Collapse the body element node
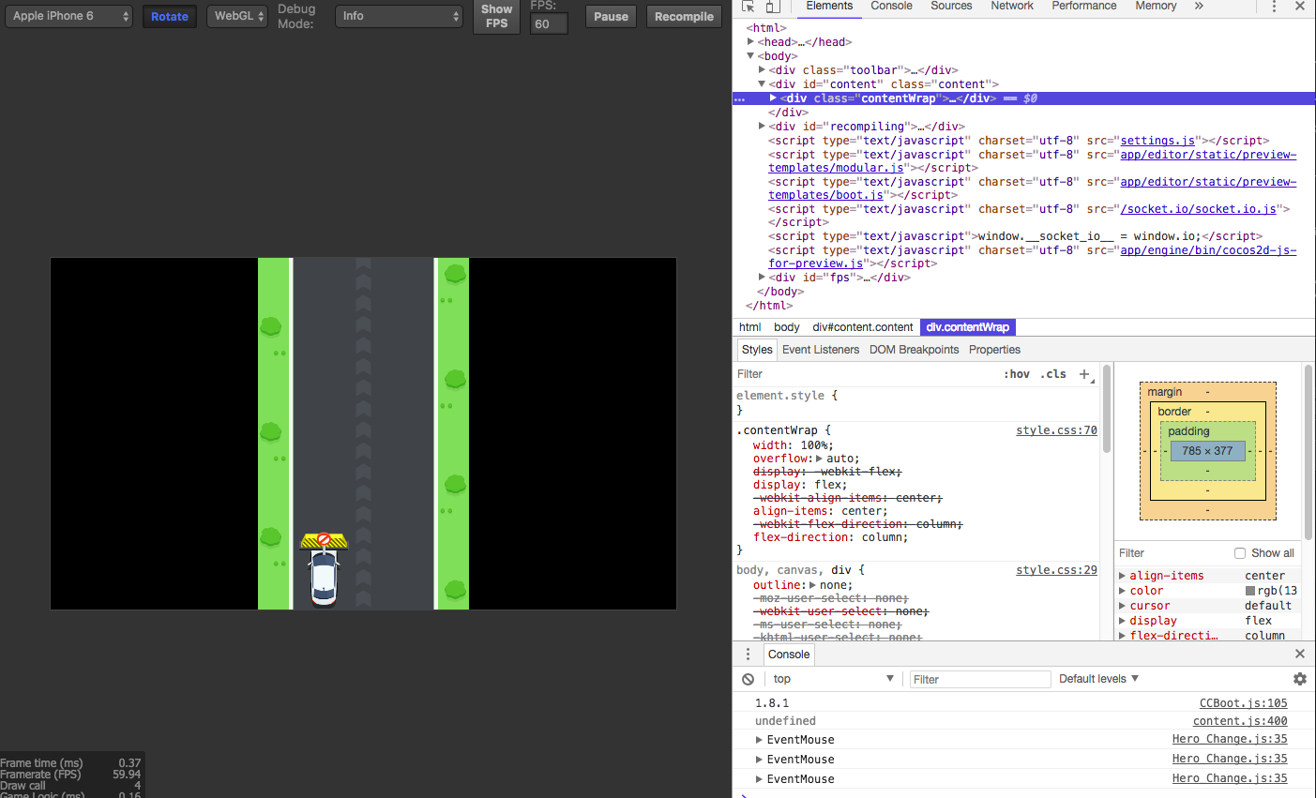The height and width of the screenshot is (798, 1316). pyautogui.click(x=750, y=56)
